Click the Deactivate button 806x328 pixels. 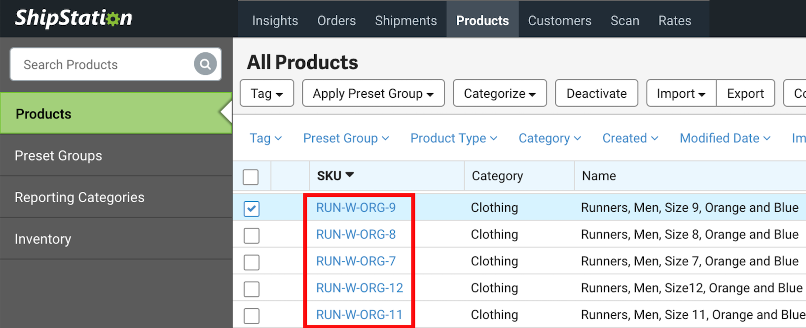(596, 93)
